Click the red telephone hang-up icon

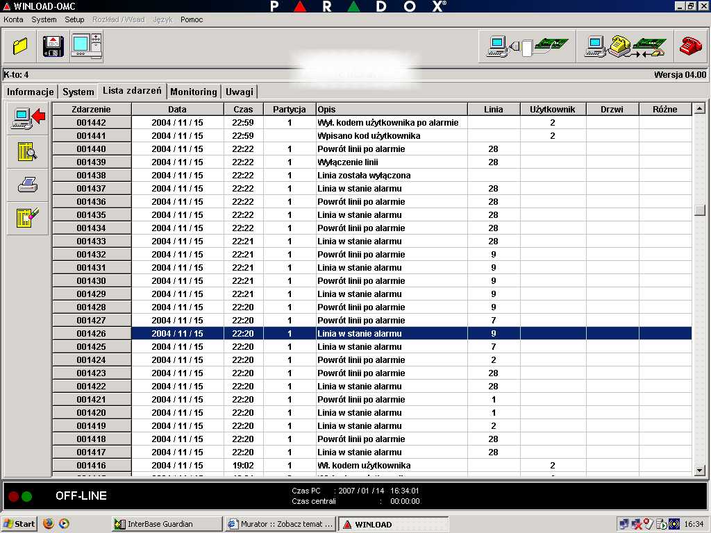point(690,46)
